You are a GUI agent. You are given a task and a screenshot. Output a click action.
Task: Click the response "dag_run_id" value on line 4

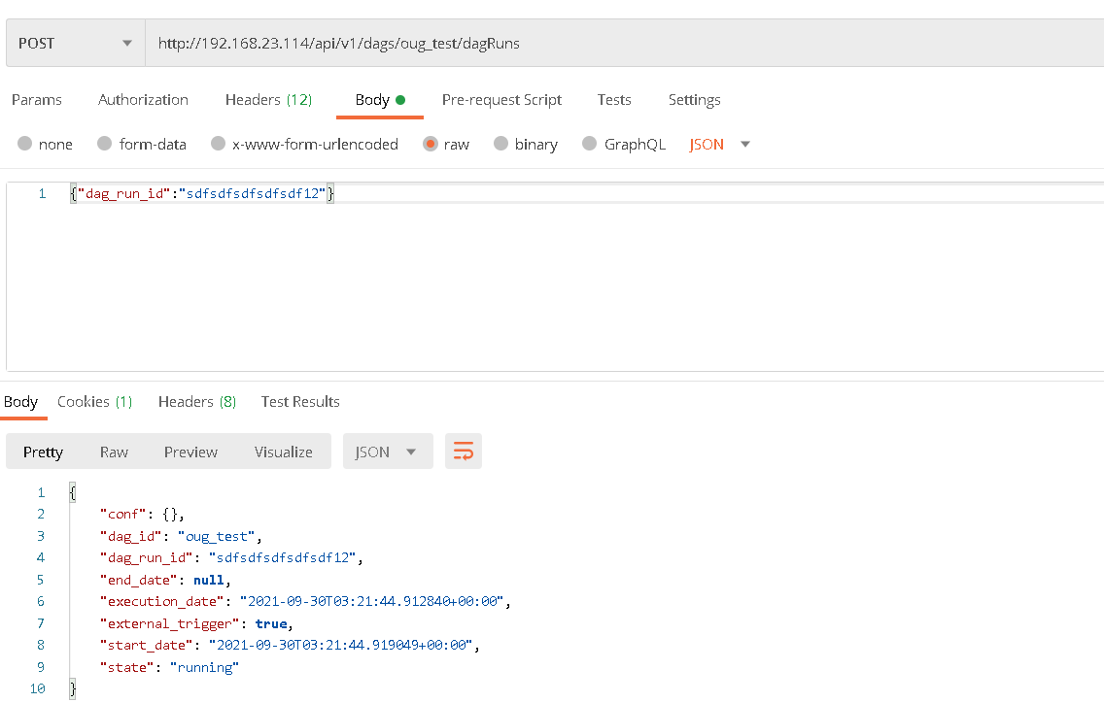click(283, 558)
